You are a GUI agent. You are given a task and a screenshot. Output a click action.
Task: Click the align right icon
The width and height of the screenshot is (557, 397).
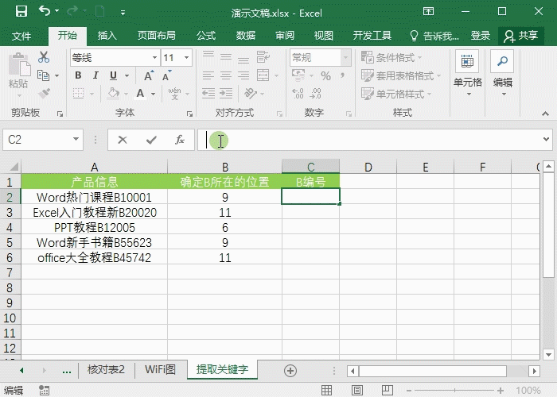click(x=243, y=75)
